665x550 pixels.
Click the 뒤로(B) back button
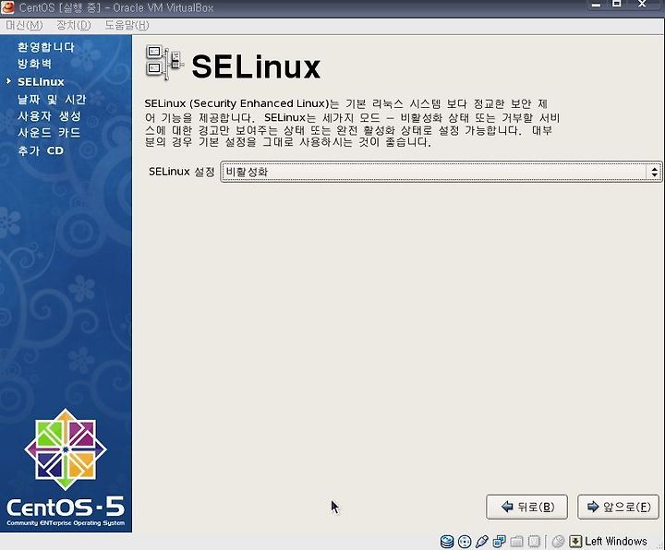point(526,507)
